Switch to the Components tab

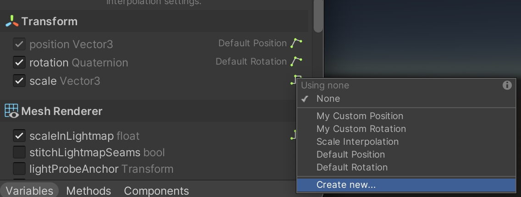click(156, 191)
